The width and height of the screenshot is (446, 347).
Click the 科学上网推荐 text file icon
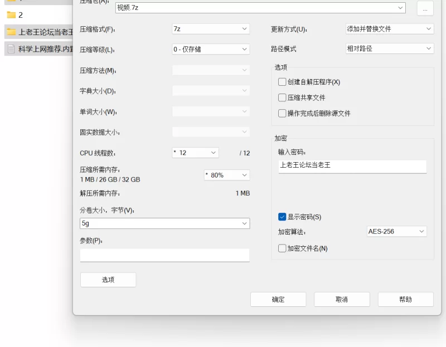11,49
